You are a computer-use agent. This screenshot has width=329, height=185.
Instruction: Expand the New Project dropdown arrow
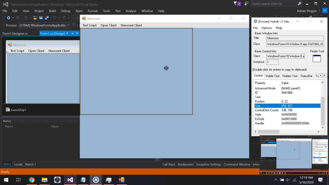coord(30,18)
